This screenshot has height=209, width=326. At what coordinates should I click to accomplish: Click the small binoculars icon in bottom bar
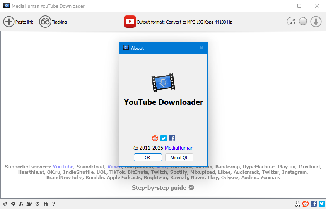46,204
